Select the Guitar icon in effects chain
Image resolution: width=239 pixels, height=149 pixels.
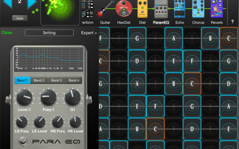click(x=105, y=10)
